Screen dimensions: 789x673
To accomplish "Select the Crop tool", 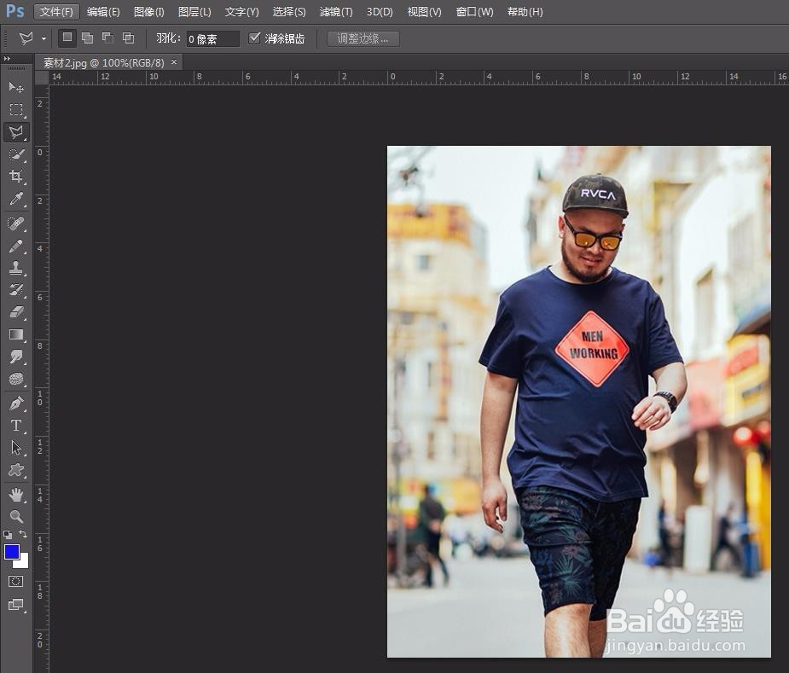I will (x=16, y=177).
